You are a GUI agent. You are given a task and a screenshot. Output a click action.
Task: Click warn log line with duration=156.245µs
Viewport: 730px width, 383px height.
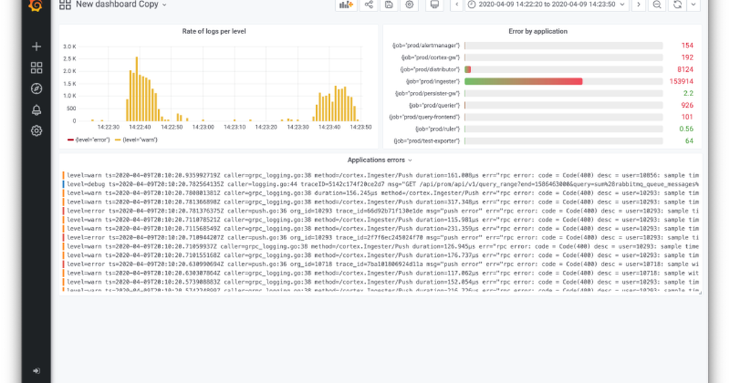click(381, 193)
